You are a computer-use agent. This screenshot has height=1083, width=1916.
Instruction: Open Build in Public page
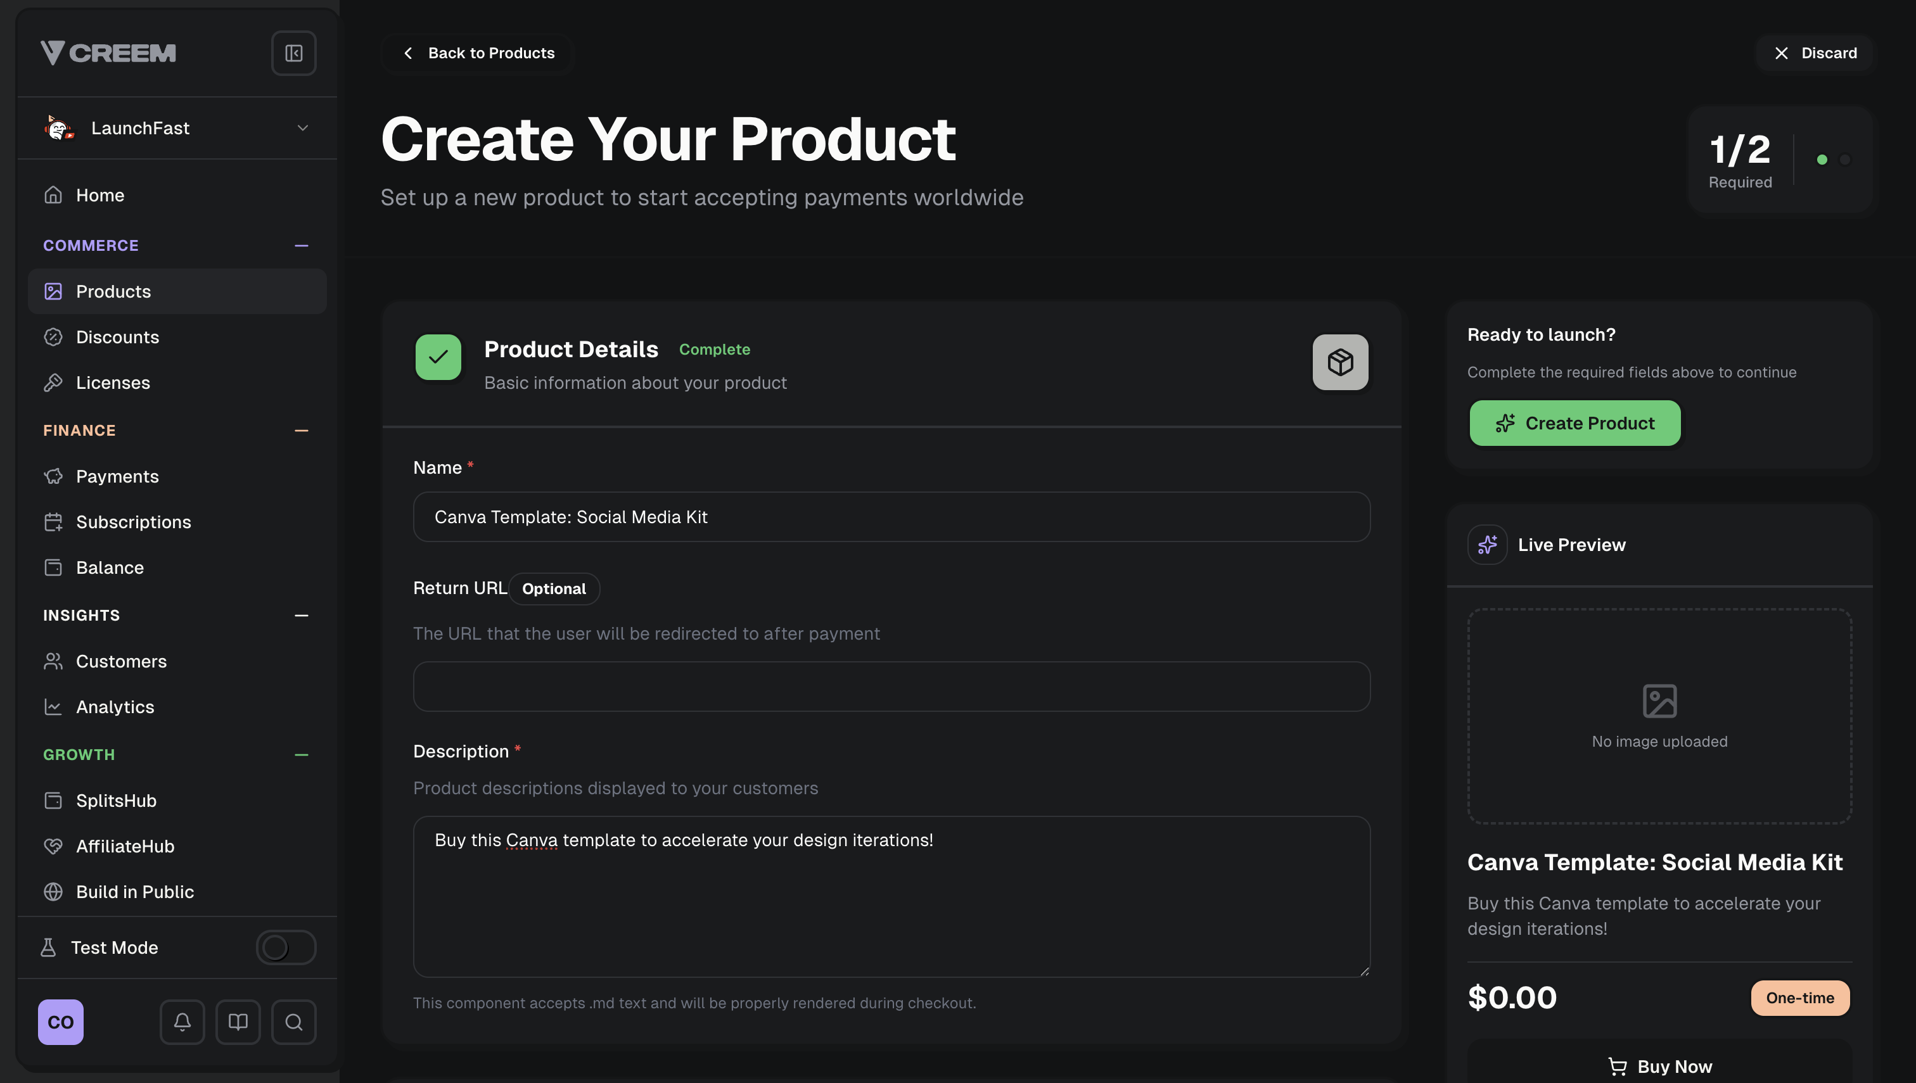(x=177, y=892)
